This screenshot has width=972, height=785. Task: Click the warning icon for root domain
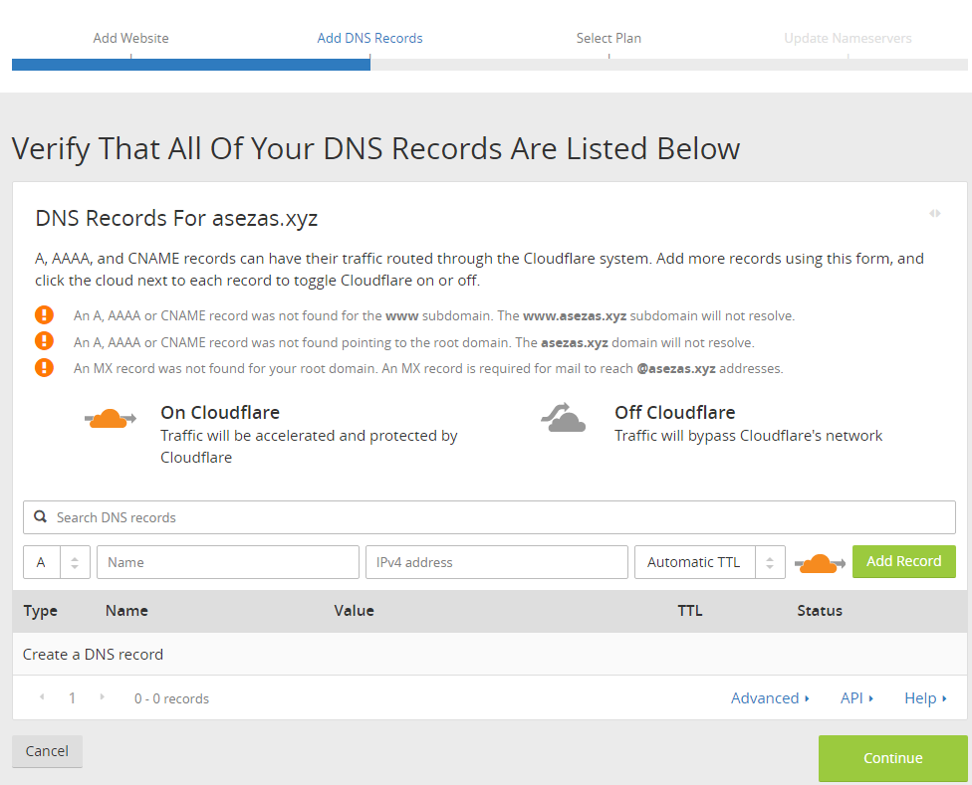(44, 341)
